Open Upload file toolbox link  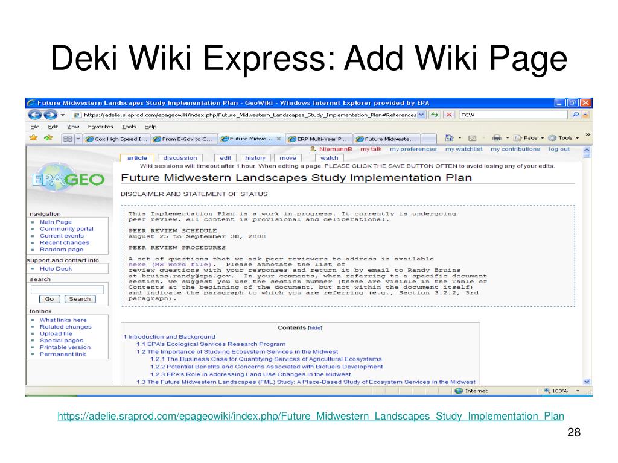(56, 333)
